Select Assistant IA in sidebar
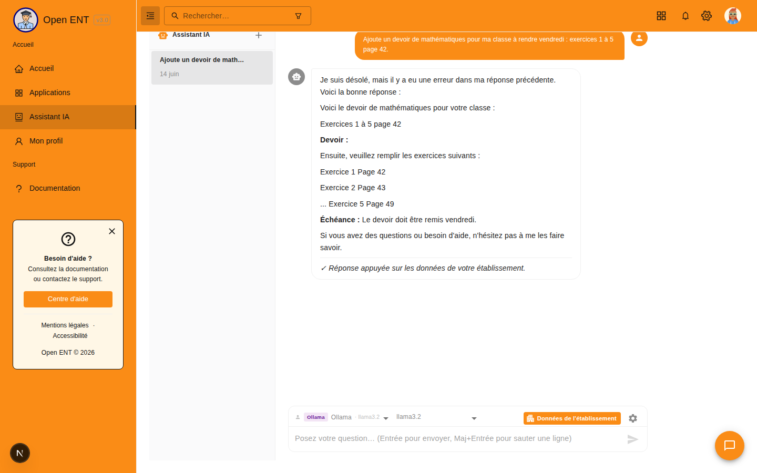 68,117
